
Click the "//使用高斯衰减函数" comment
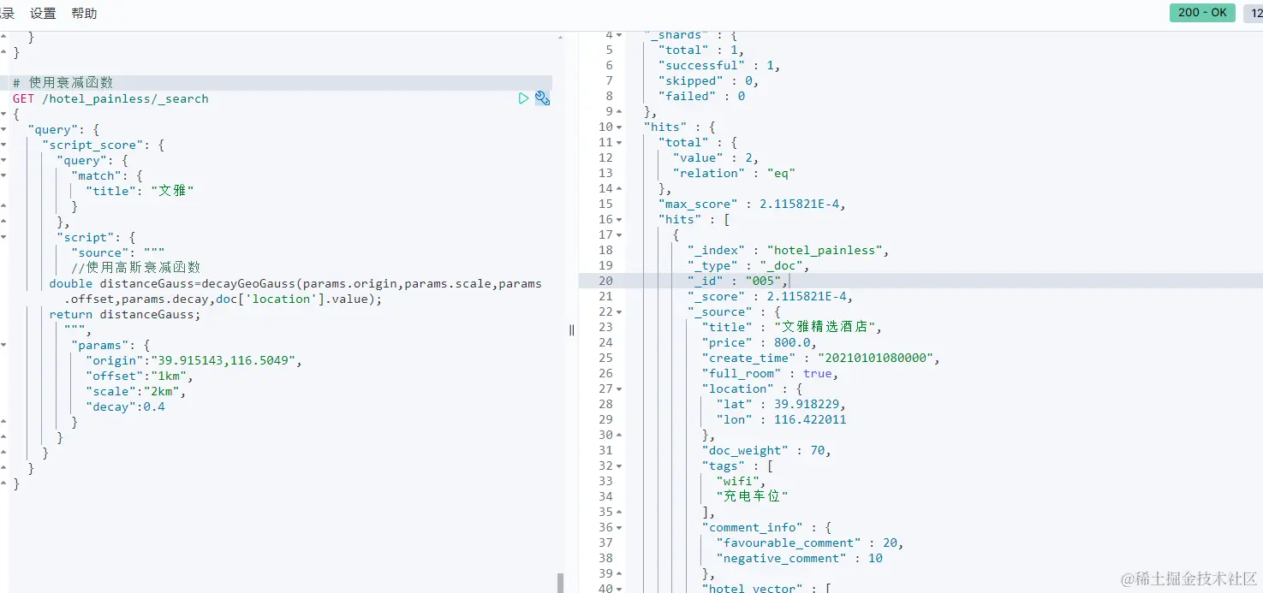136,268
